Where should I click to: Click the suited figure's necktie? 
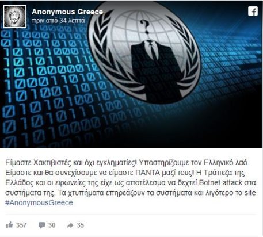(x=153, y=51)
